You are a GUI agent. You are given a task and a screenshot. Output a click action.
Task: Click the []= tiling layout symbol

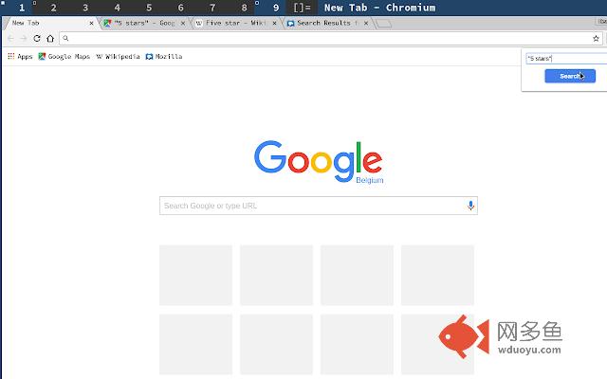point(302,8)
